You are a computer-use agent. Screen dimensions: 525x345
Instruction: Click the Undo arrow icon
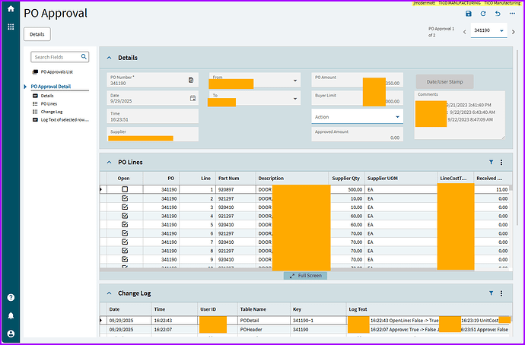tap(497, 14)
